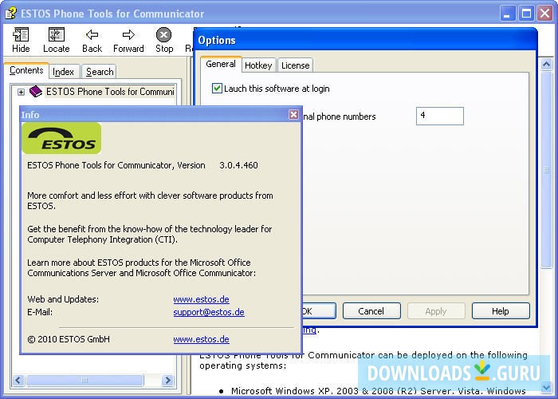The image size is (558, 399).
Task: Click up arrow of help page vertical scrollbar
Action: tap(546, 65)
